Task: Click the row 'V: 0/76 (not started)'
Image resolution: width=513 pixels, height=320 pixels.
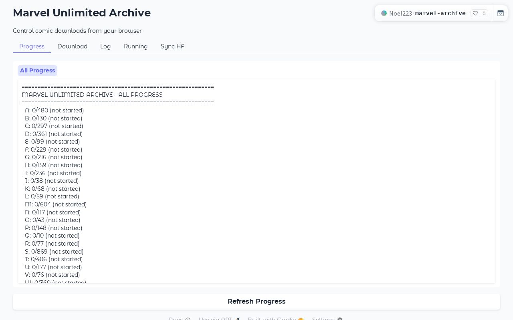Action: pos(52,275)
